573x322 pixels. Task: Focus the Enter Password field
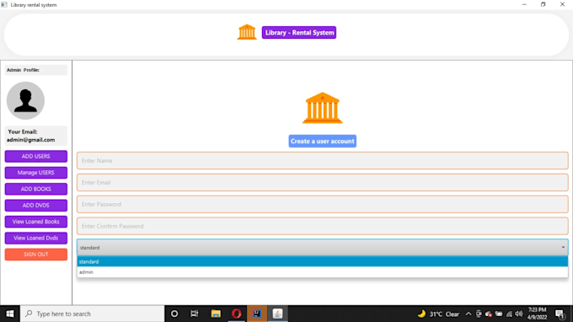[322, 204]
